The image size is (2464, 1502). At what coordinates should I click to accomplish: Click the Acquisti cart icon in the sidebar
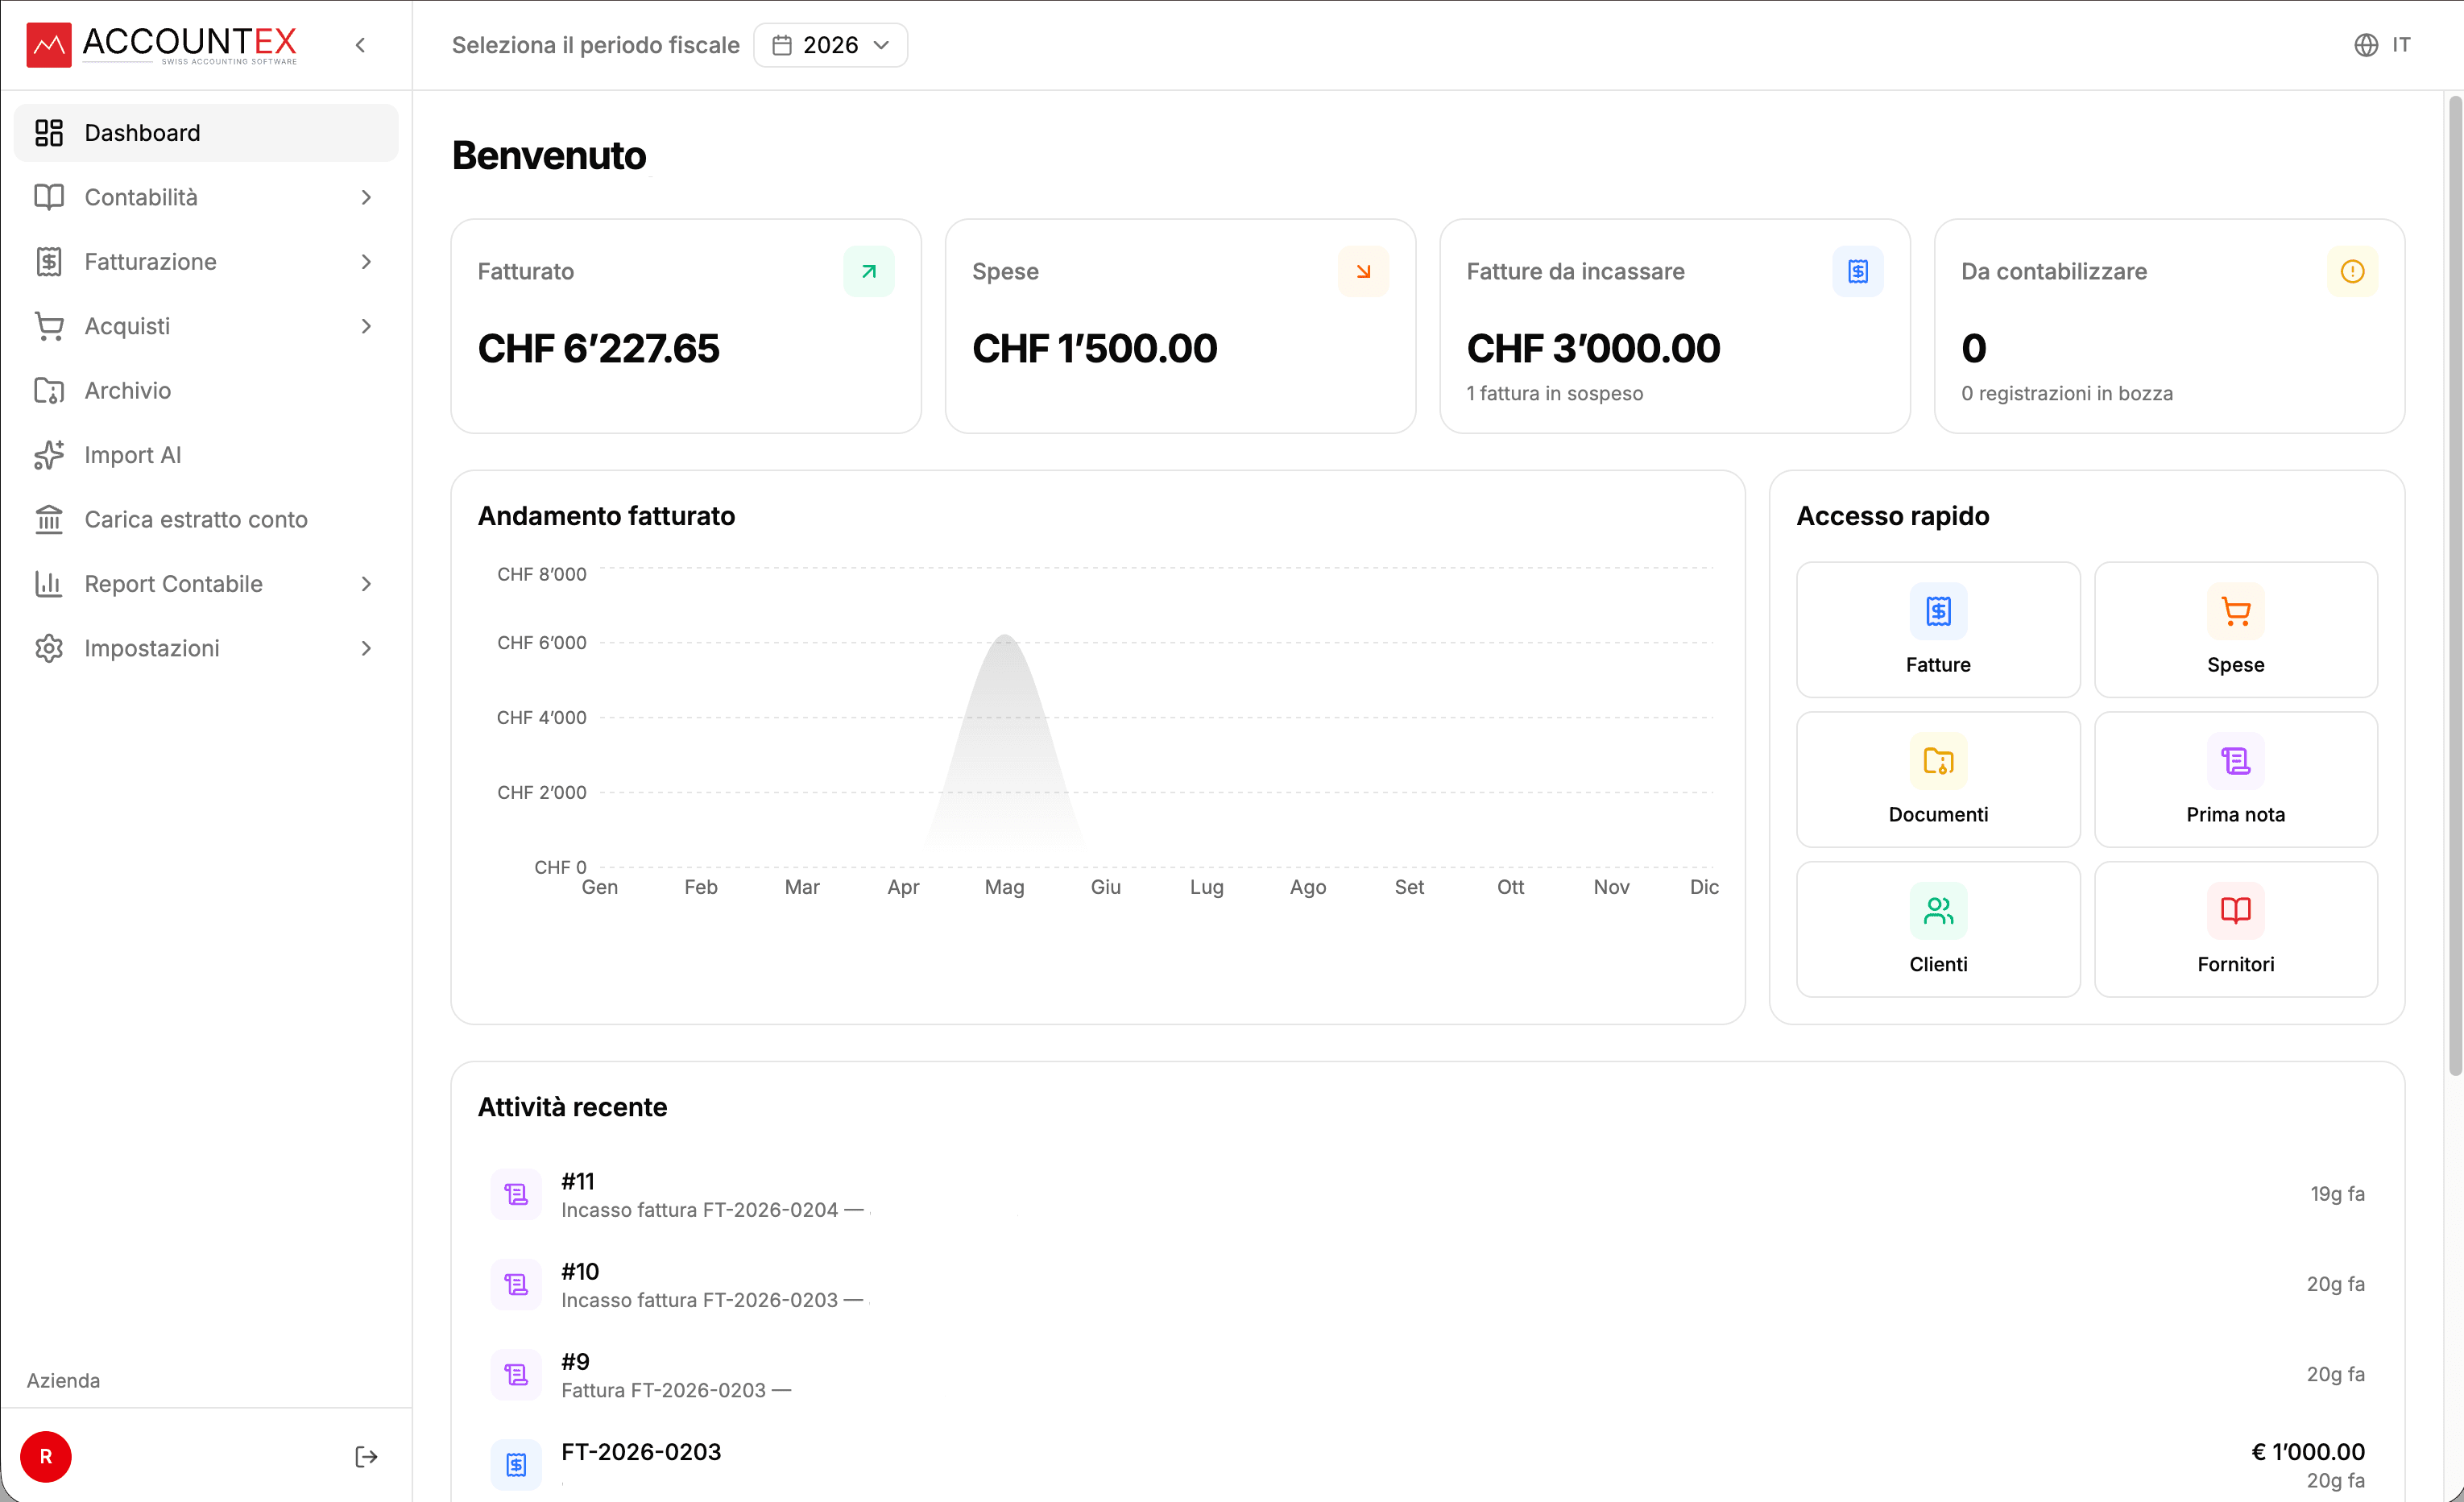click(x=49, y=326)
